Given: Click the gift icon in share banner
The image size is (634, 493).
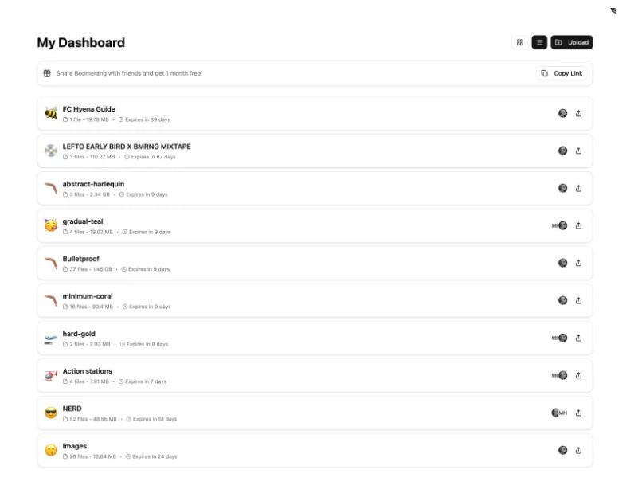Looking at the screenshot, I should pos(47,73).
